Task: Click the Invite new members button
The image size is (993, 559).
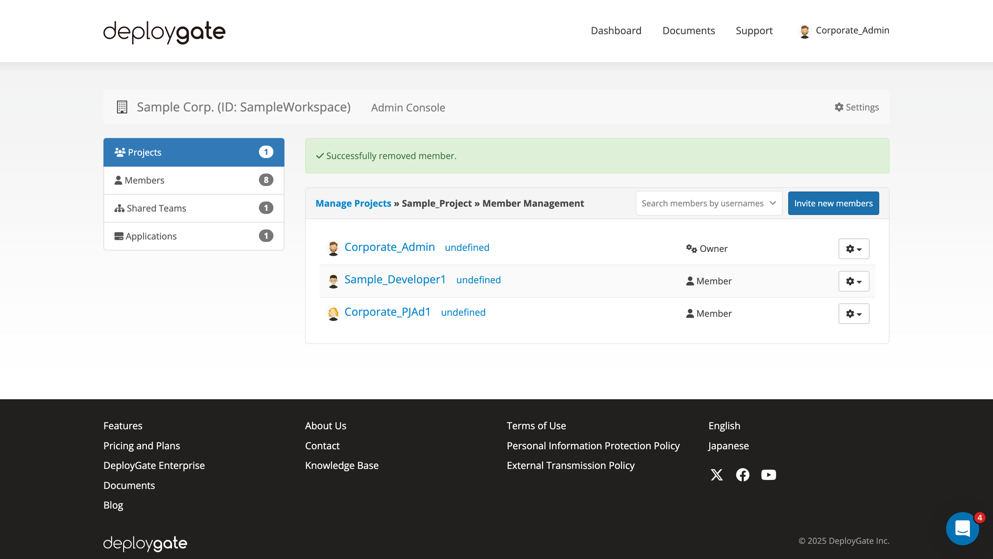Action: tap(833, 203)
